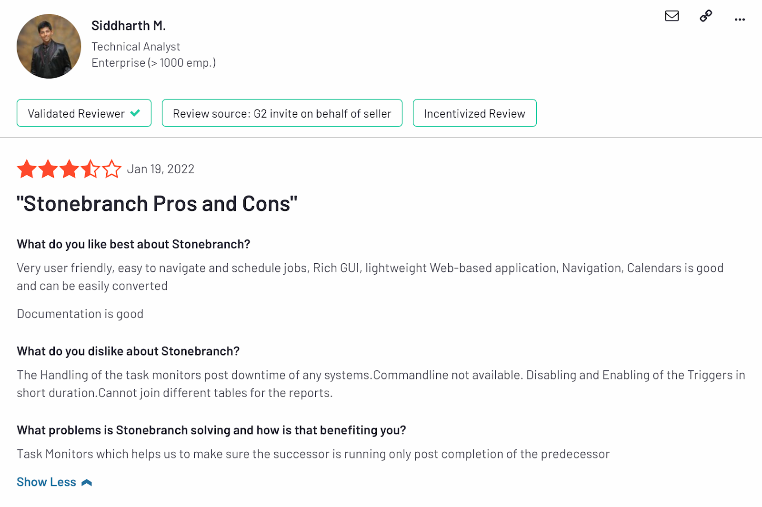Viewport: 762px width, 507px height.
Task: Click the envelope email icon
Action: [672, 16]
